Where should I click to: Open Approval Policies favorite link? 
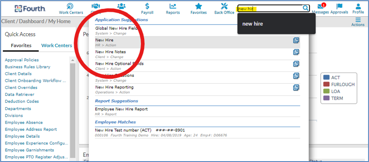tap(22, 60)
